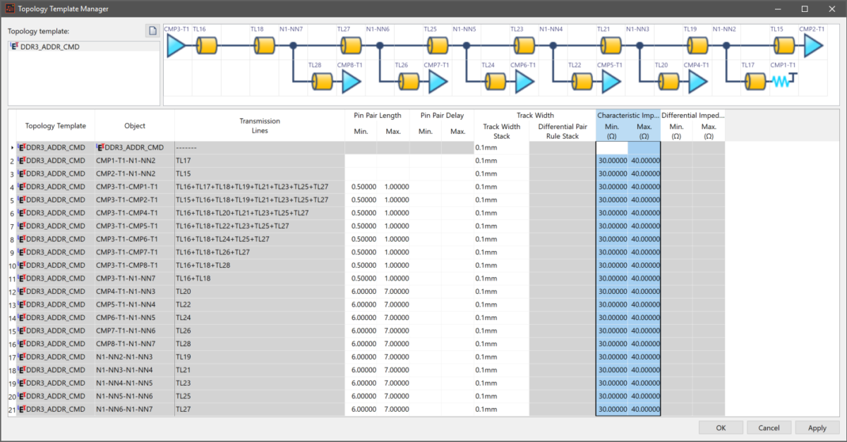Screen dimensions: 847x442
Task: Click the Transmission Lines column header
Action: point(259,125)
